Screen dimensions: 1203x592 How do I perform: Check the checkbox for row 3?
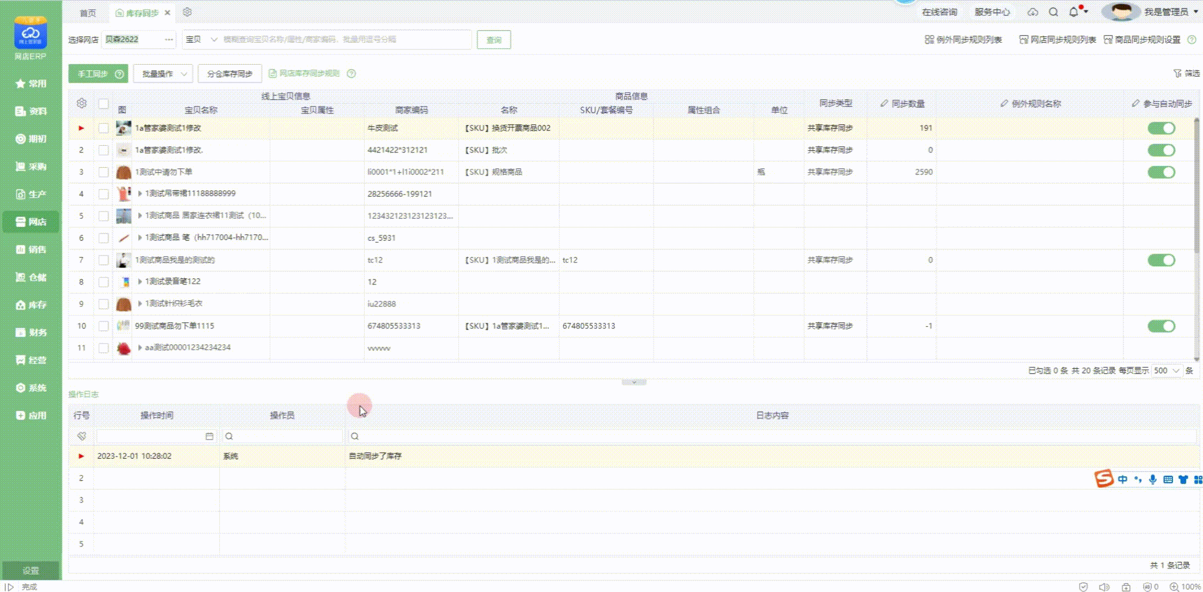[x=103, y=172]
